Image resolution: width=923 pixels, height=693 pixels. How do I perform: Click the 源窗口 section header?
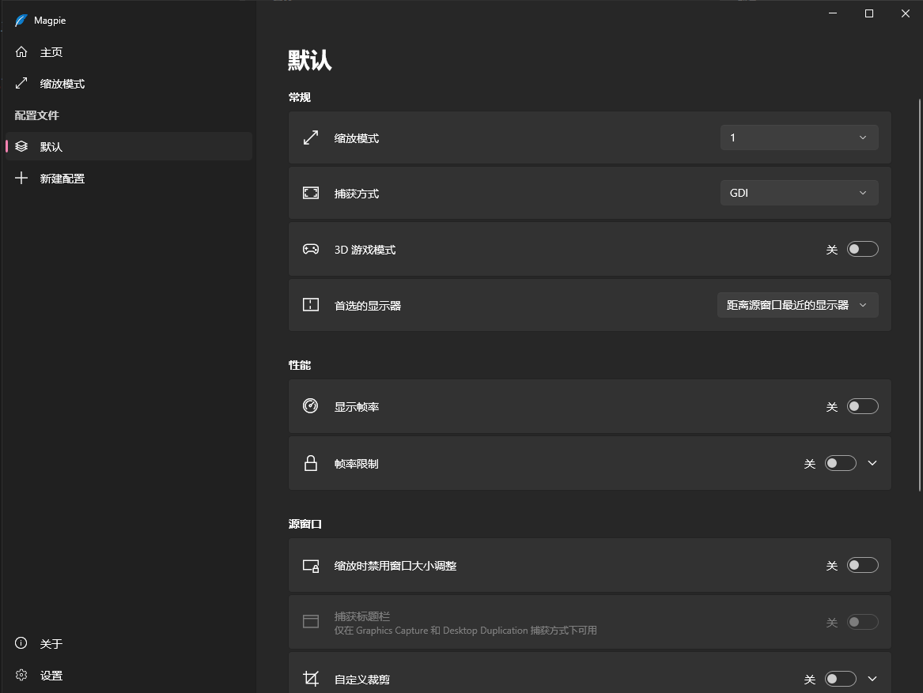click(305, 524)
